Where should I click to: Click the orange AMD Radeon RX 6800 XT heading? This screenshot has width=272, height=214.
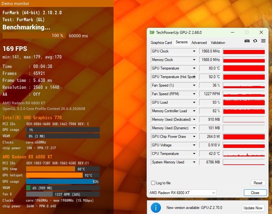pos(27,157)
